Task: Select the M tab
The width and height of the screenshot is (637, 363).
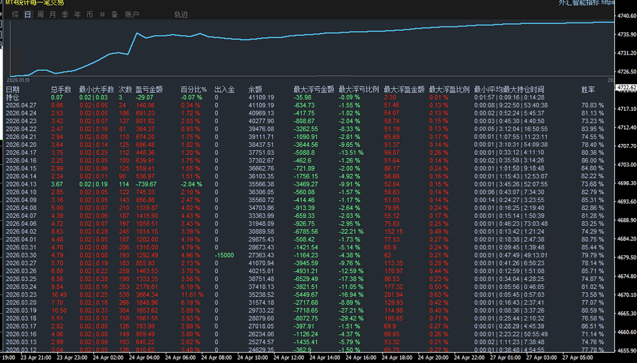Action: (103, 15)
